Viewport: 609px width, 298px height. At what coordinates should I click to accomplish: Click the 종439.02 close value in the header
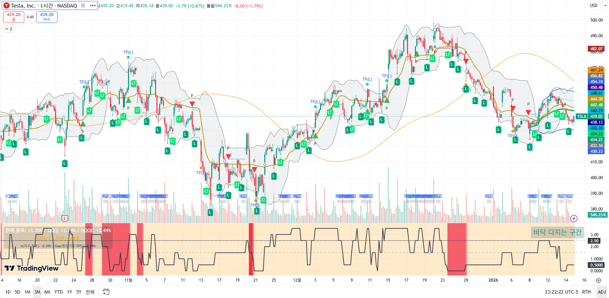(164, 6)
